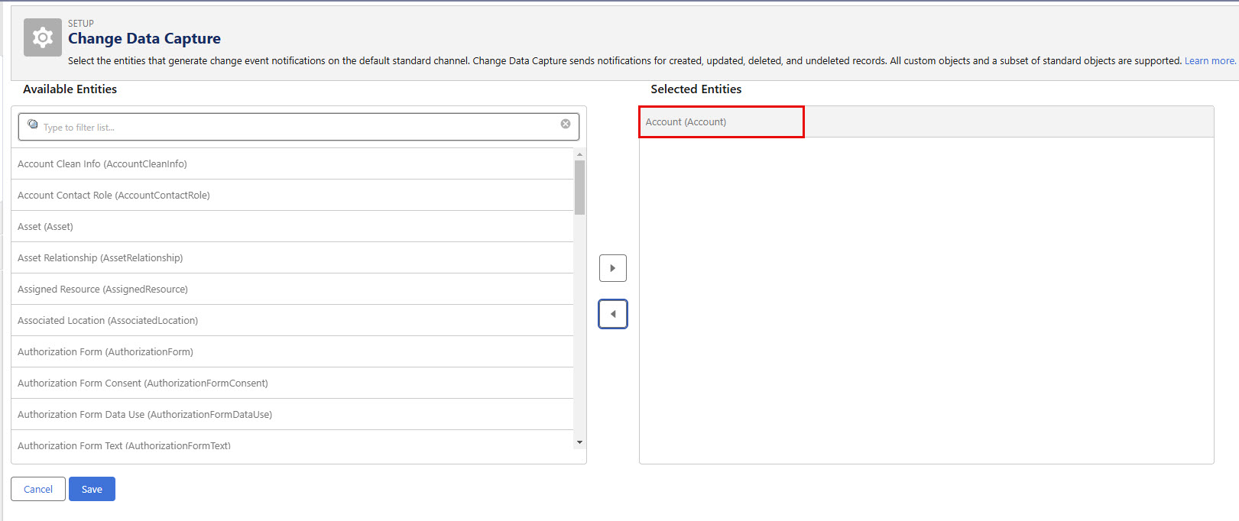This screenshot has width=1239, height=521.
Task: Select Assigned Resource (AssignedResource)
Action: pos(292,289)
